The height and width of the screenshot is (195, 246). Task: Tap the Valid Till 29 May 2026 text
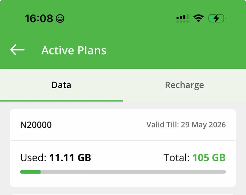click(x=186, y=125)
